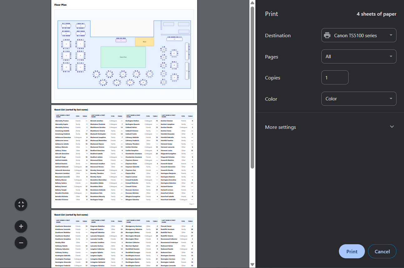Image resolution: width=404 pixels, height=268 pixels.
Task: Click 'Burlington Evelyn' row name
Action: [97, 200]
